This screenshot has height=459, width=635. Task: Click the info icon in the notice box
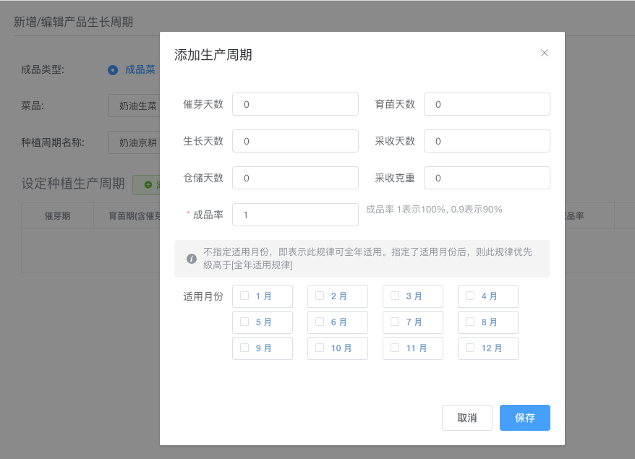(192, 259)
